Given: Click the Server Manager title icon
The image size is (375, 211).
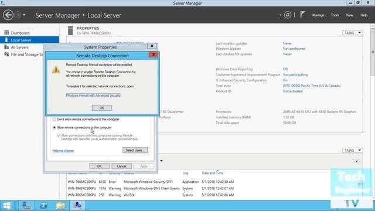Looking at the screenshot, I should coord(2,2).
